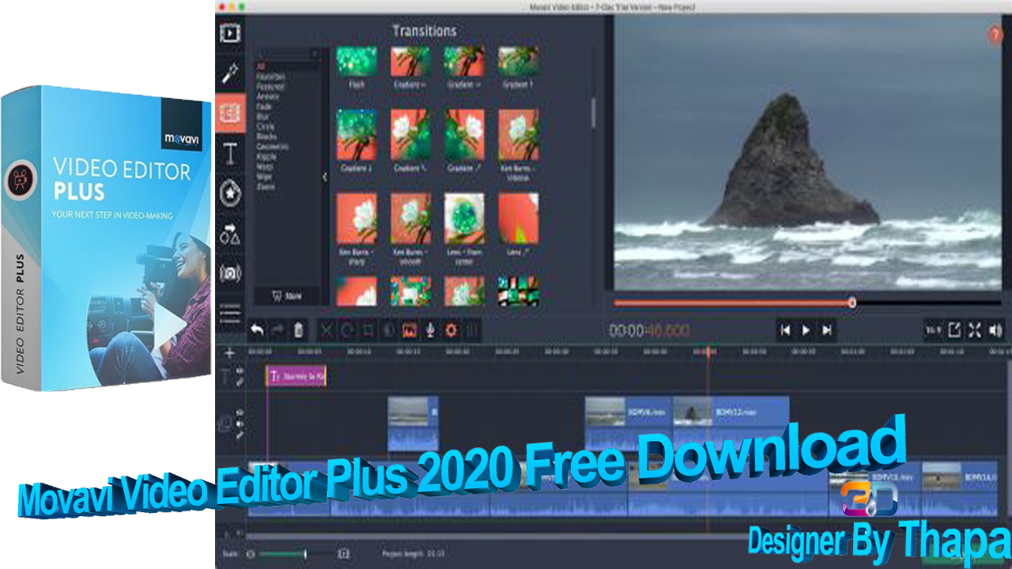
Task: Play the preview video
Action: pyautogui.click(x=806, y=330)
